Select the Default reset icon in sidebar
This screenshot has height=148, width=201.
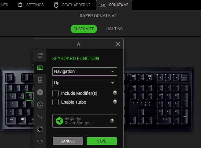[40, 55]
